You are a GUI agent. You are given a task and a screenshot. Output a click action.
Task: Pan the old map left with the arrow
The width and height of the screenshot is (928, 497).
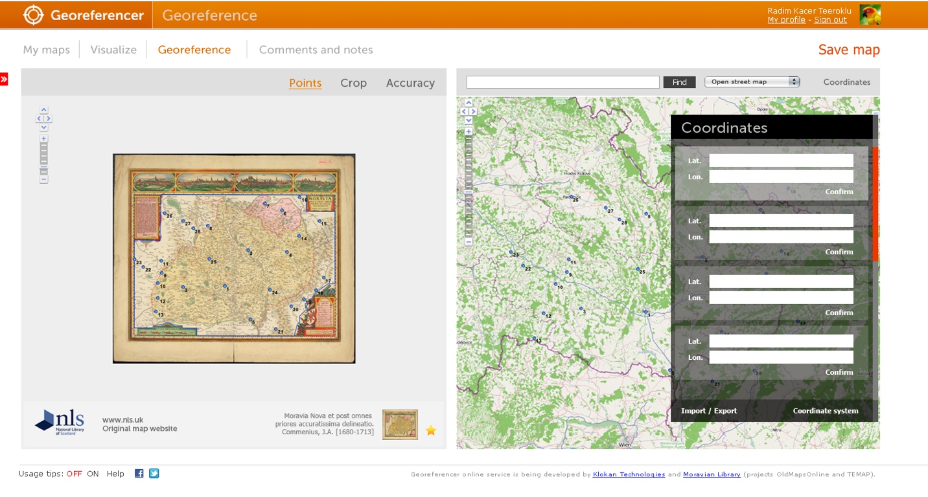click(39, 118)
